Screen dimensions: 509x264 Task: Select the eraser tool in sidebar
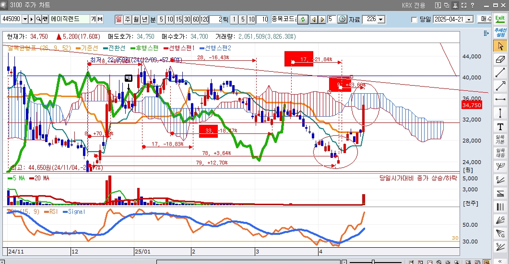(500, 59)
